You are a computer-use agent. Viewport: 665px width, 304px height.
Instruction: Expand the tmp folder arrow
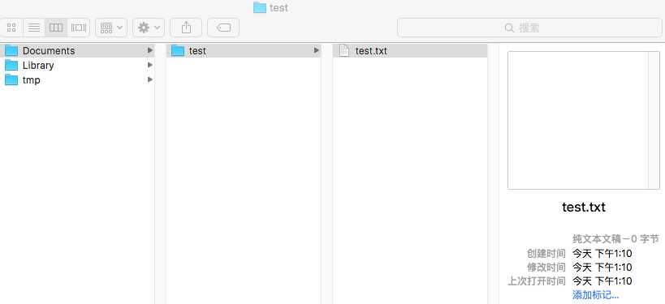click(149, 79)
